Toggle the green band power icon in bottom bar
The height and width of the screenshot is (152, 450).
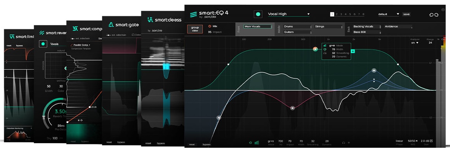click(x=250, y=142)
